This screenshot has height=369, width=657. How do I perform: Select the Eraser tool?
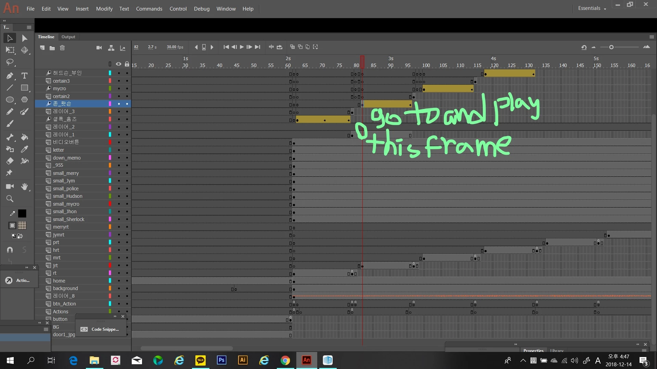point(10,161)
